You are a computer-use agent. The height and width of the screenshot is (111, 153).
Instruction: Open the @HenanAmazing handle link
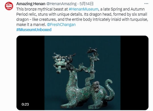[61, 4]
